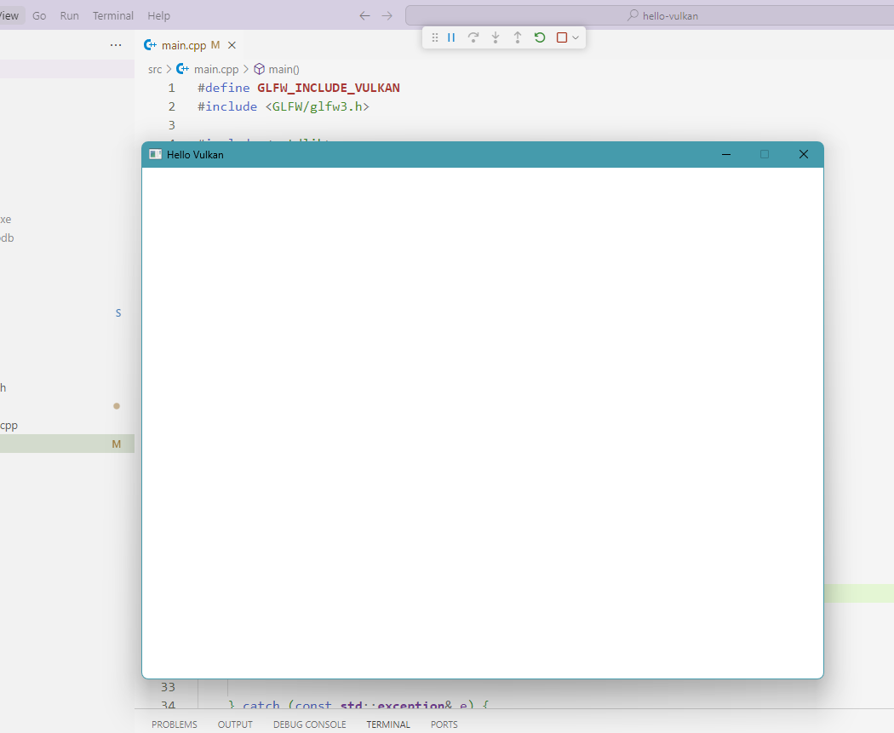Stop the debugger with the red square
This screenshot has height=733, width=894.
(x=562, y=37)
